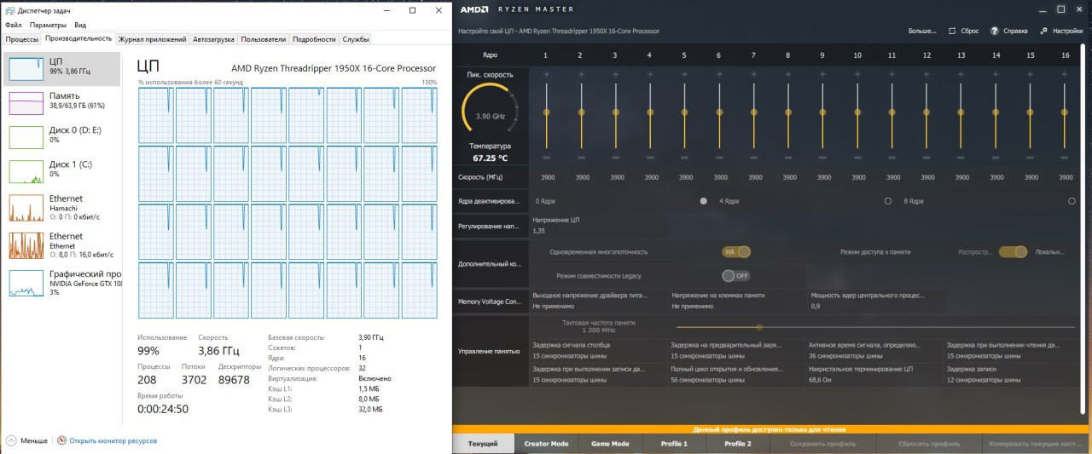The width and height of the screenshot is (1092, 454).
Task: Click the core 11 speed slider handle
Action: (892, 112)
